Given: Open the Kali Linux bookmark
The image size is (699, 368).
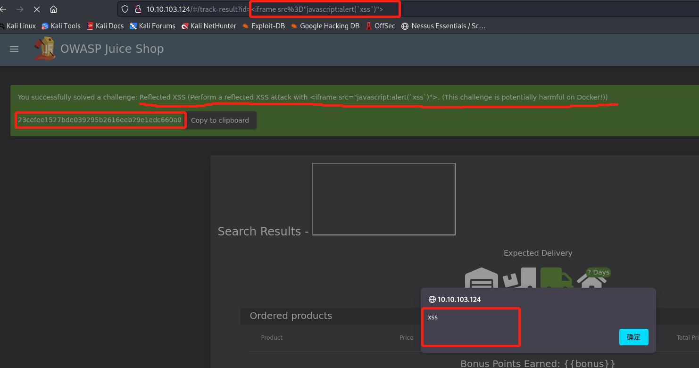Looking at the screenshot, I should tap(18, 26).
